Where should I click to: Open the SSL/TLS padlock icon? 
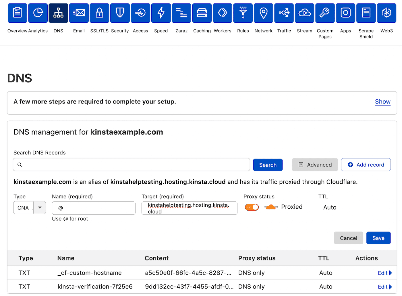[x=99, y=13]
